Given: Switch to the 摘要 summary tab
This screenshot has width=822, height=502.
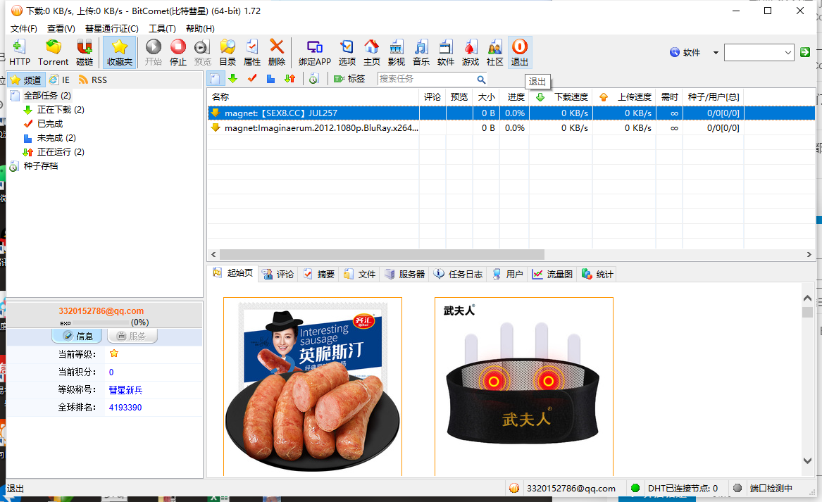Looking at the screenshot, I should click(319, 274).
